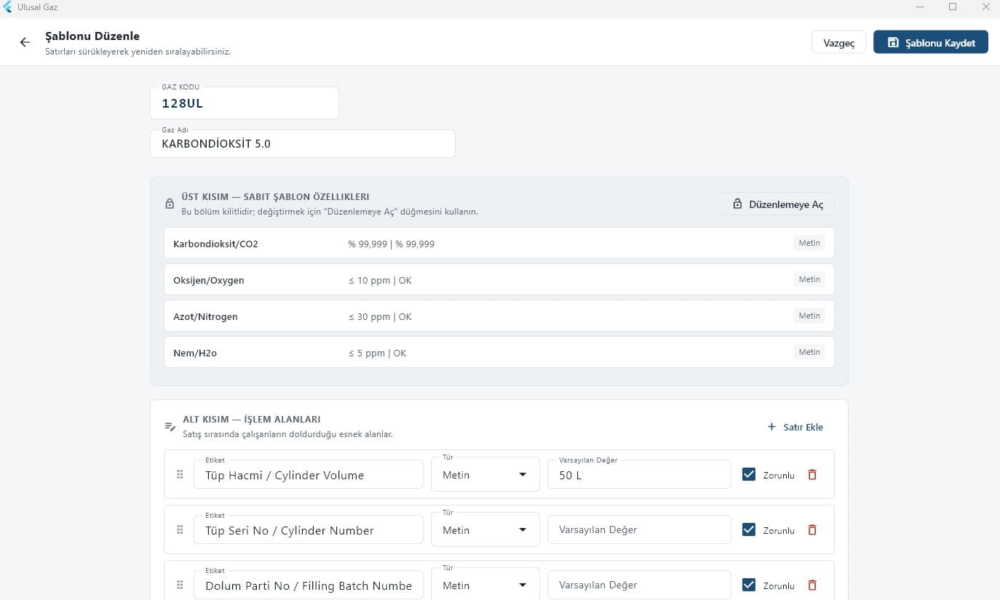Save template with Şablonu Kaydet button
This screenshot has width=1000, height=600.
click(x=931, y=42)
